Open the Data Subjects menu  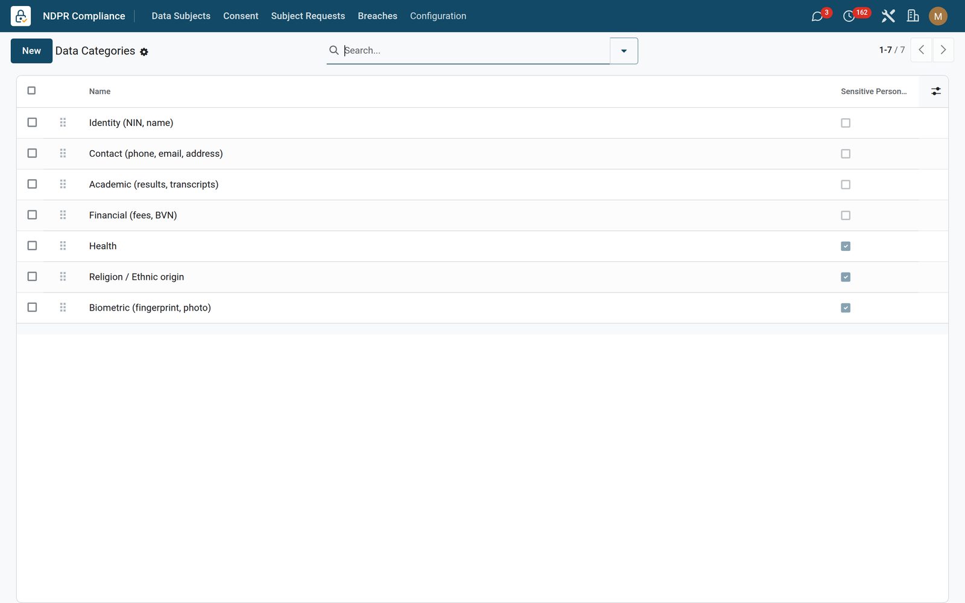(181, 16)
